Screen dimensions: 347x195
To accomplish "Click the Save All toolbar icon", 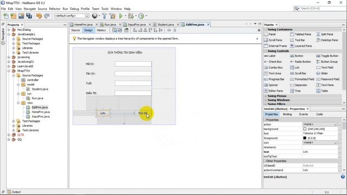I will pyautogui.click(x=29, y=16).
